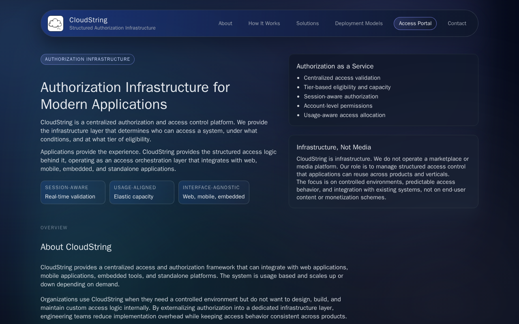Click the About CloudString section heading
This screenshot has height=324, width=519.
76,247
